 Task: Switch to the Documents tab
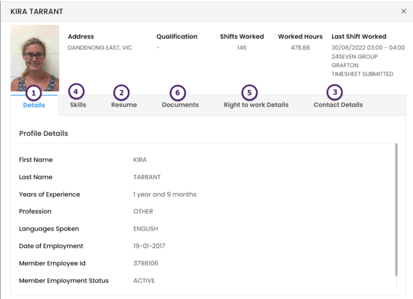pos(180,105)
